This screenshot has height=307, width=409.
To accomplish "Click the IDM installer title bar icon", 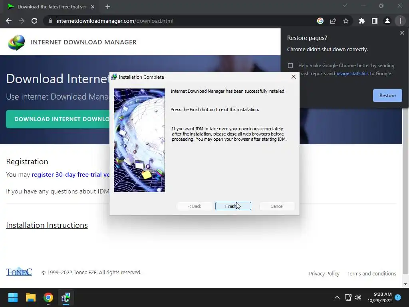I will pos(114,77).
